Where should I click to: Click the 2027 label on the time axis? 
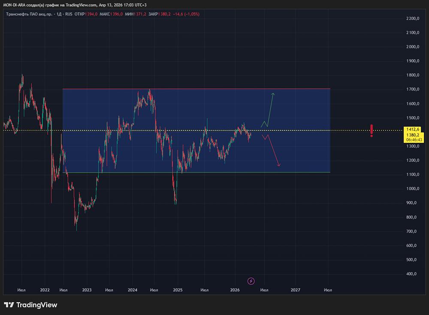click(x=295, y=290)
